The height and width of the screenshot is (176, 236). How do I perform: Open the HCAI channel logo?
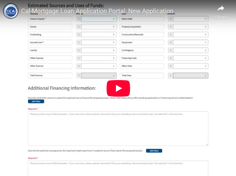(11, 11)
